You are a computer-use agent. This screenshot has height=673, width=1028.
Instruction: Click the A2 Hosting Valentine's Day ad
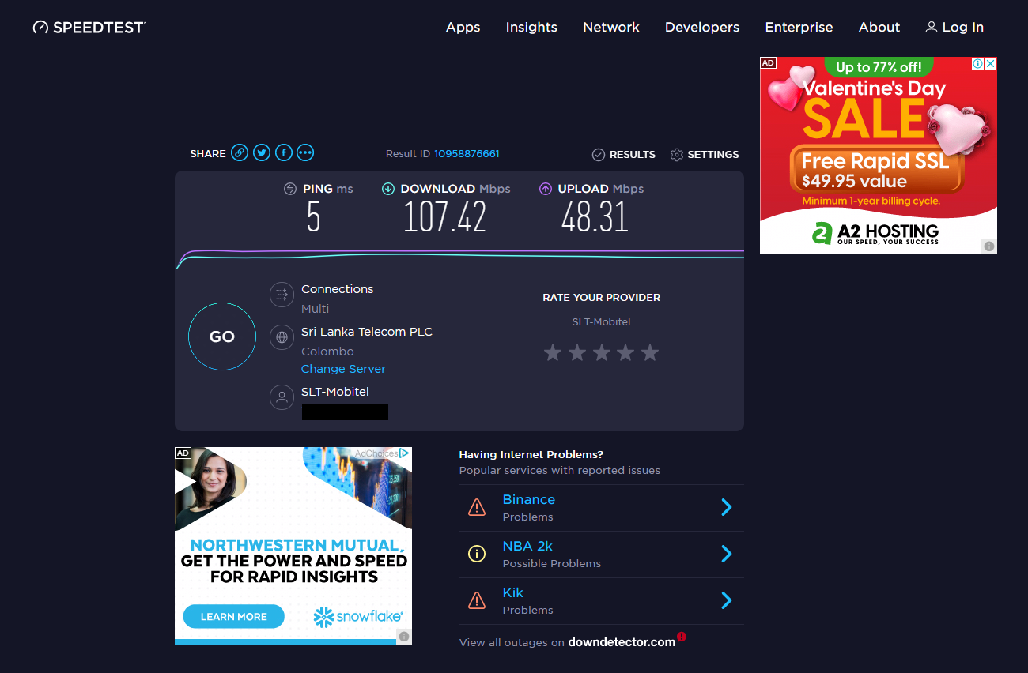(878, 156)
